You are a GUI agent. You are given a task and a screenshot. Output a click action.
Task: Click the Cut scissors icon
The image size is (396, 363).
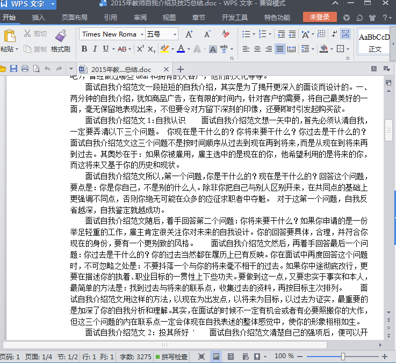27,33
